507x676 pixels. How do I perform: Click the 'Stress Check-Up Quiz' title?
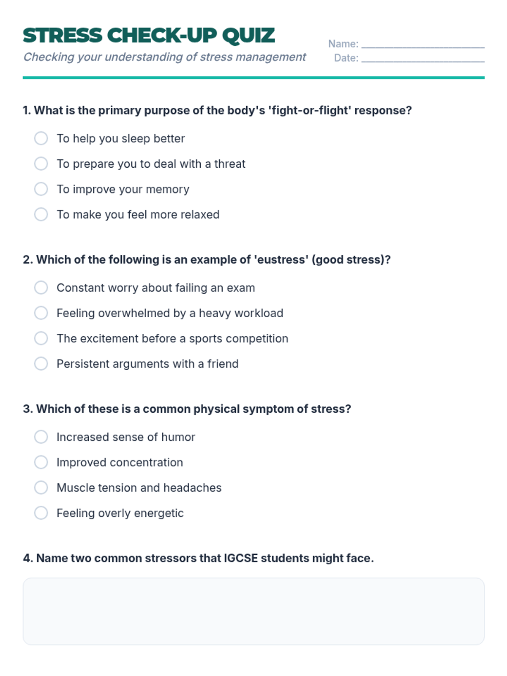(149, 35)
